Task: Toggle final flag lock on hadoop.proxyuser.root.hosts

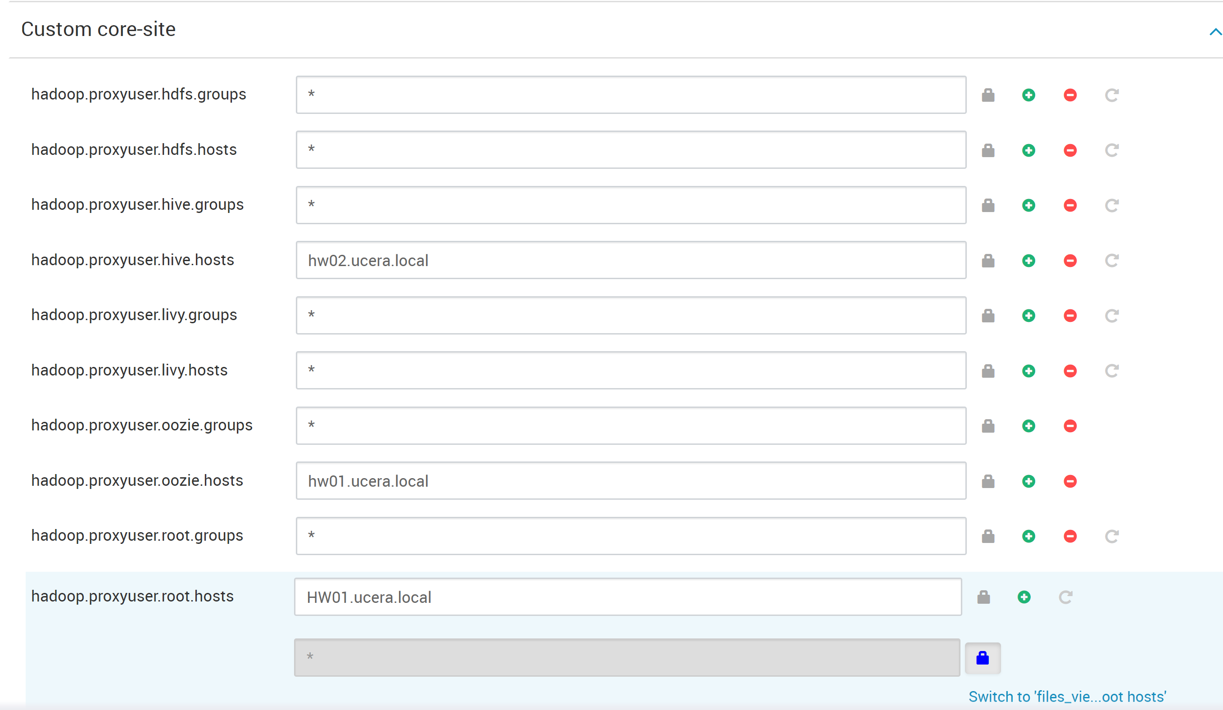Action: coord(983,597)
